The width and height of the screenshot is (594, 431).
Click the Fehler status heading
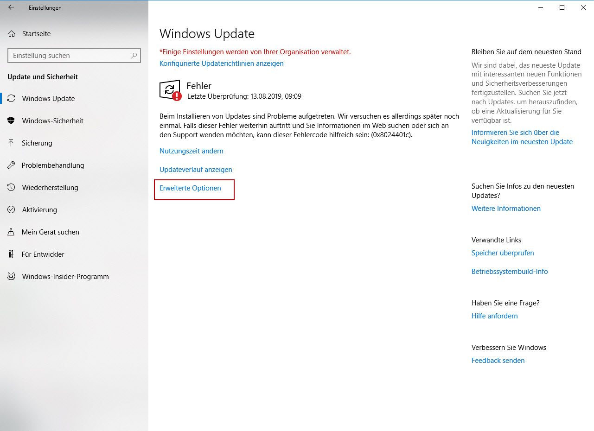[x=199, y=86]
